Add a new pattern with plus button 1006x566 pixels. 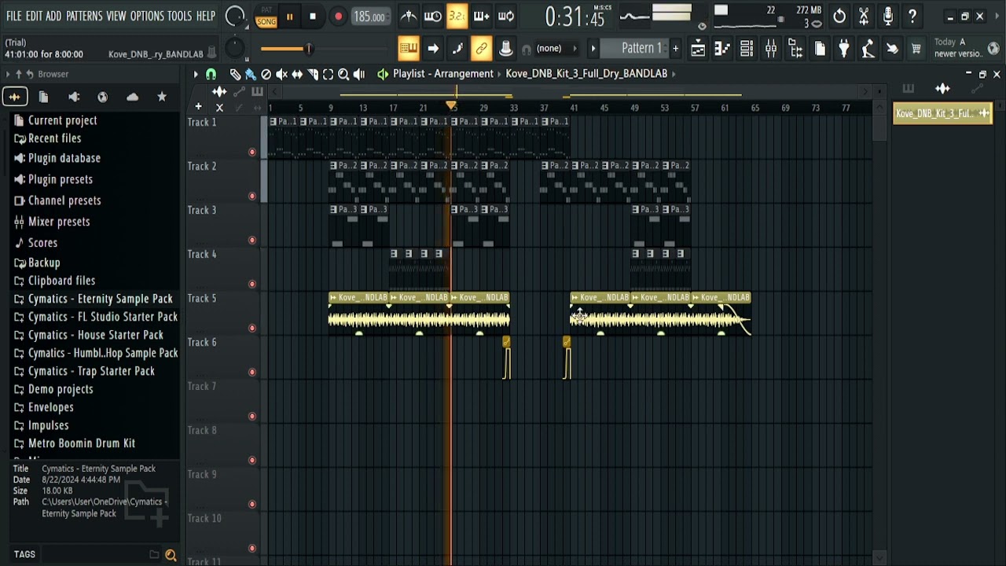point(675,49)
